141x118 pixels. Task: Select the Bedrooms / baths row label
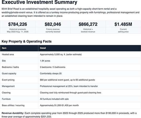pos(10,67)
